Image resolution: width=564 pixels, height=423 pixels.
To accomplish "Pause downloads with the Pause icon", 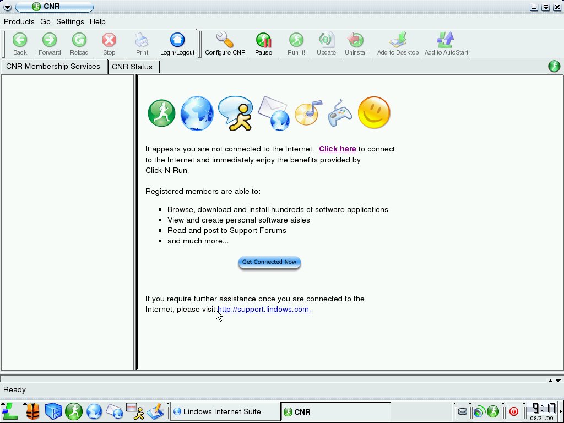I will [264, 44].
